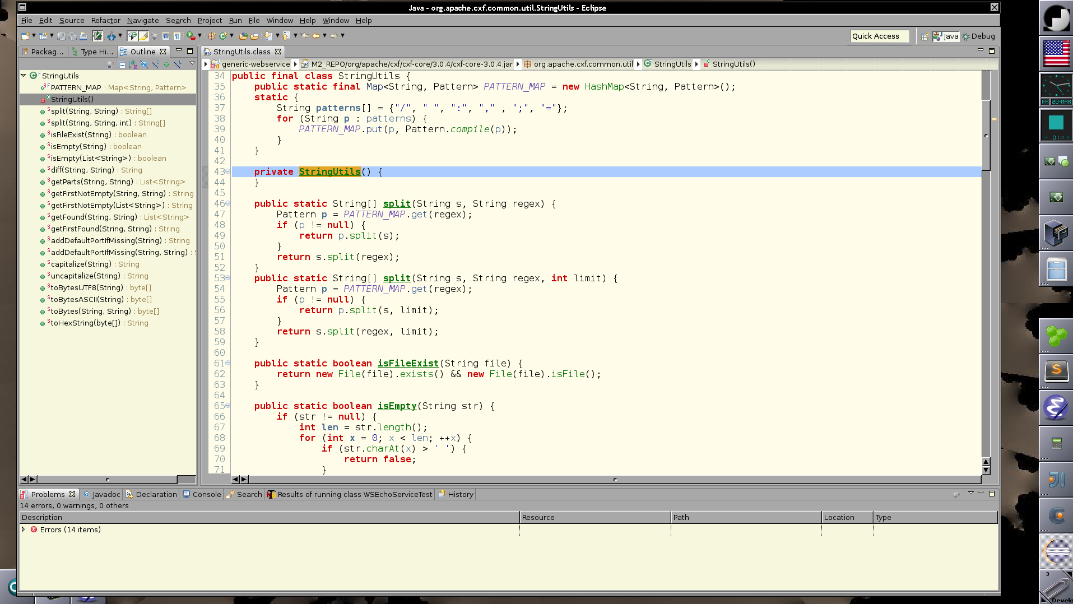
Task: Toggle alphabetical Sort in Outline
Action: pyautogui.click(x=133, y=64)
